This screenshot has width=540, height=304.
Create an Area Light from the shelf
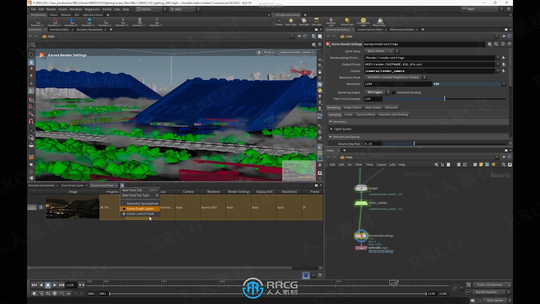[x=316, y=22]
